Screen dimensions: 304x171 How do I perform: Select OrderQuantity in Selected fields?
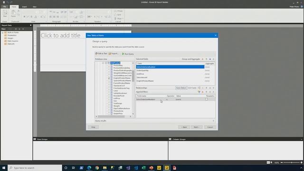(x=170, y=70)
